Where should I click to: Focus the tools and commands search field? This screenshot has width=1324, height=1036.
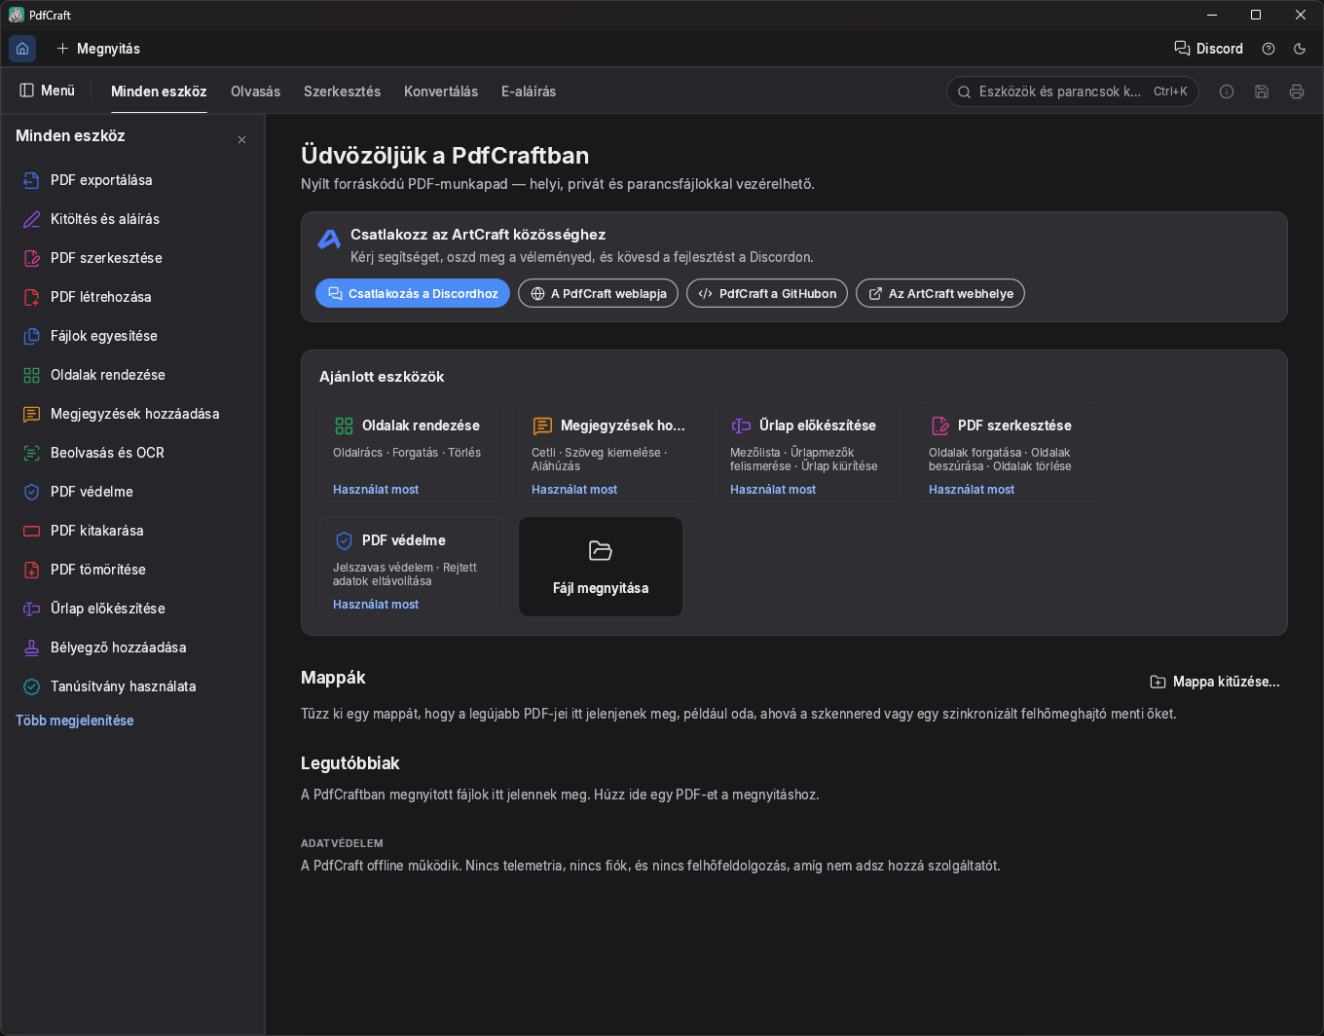tap(1072, 92)
